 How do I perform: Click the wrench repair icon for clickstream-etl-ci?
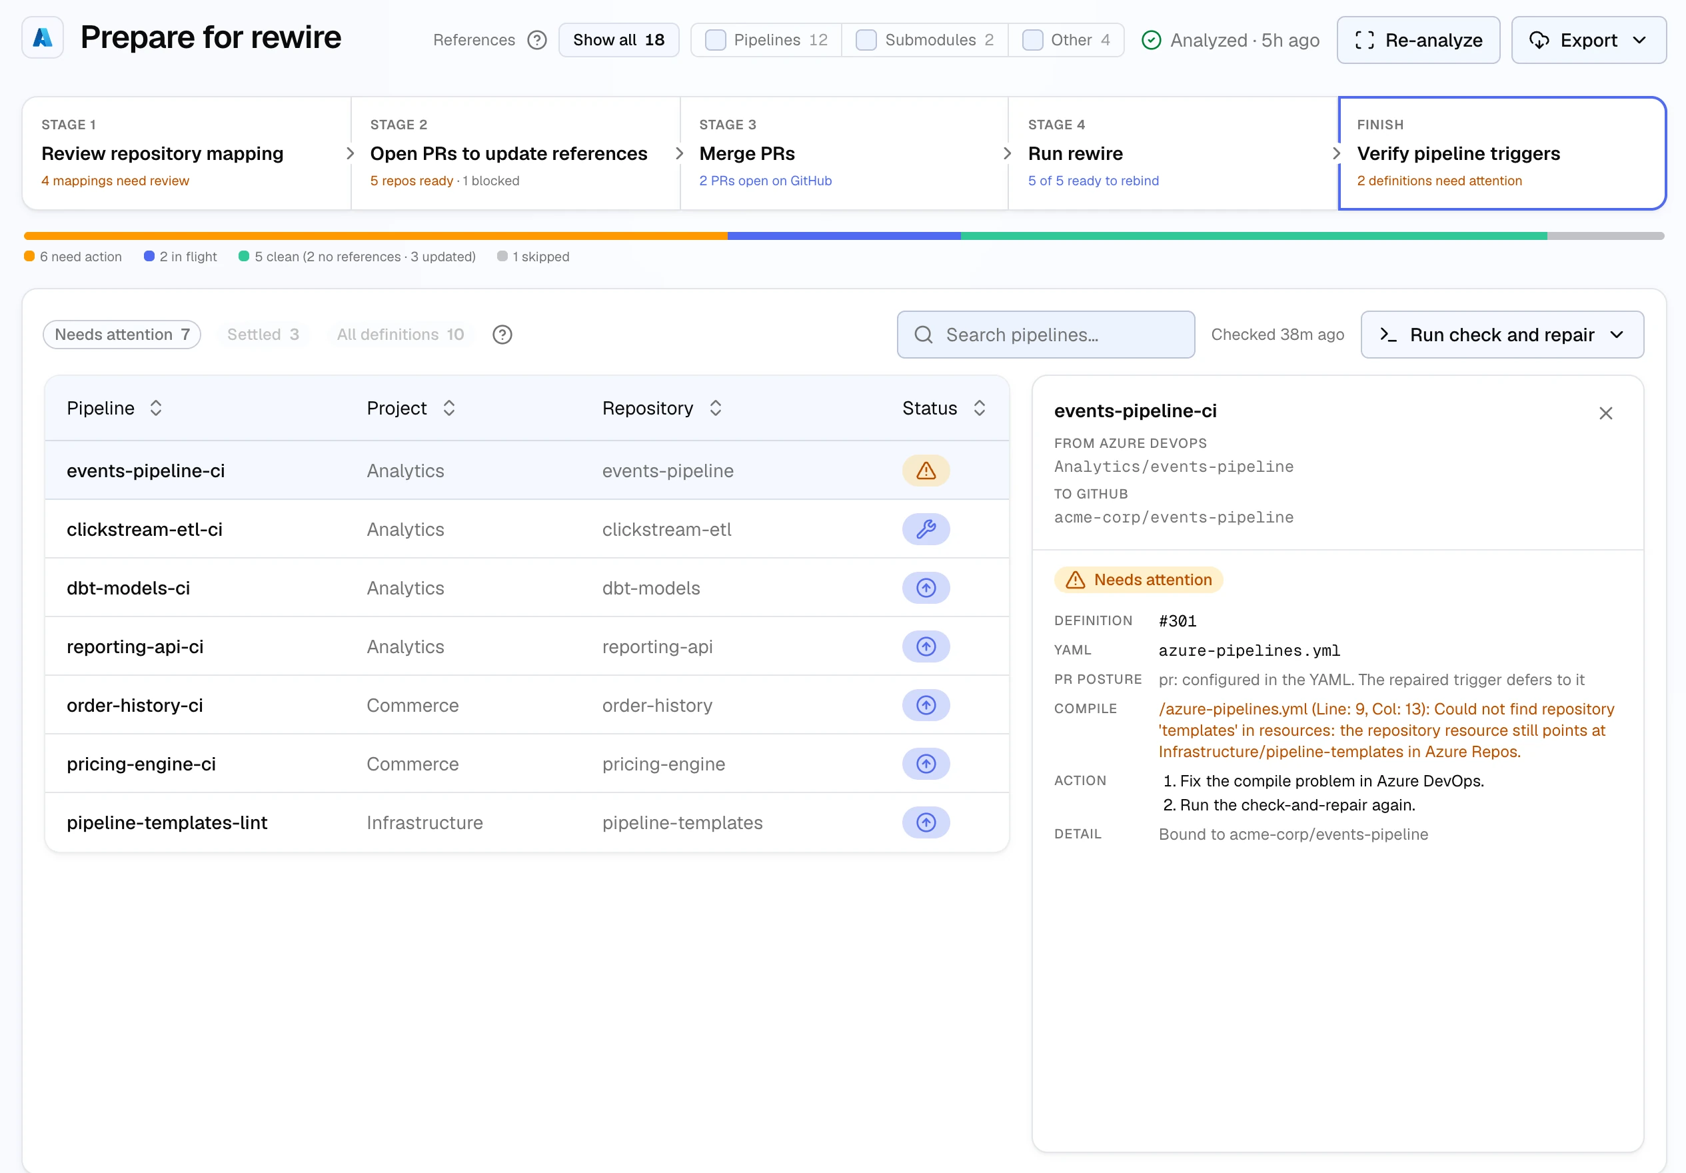pos(926,530)
